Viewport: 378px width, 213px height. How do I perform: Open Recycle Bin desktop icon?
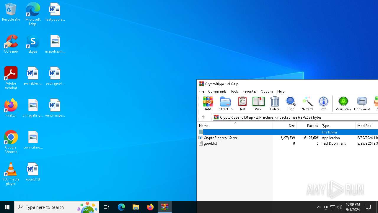click(11, 12)
